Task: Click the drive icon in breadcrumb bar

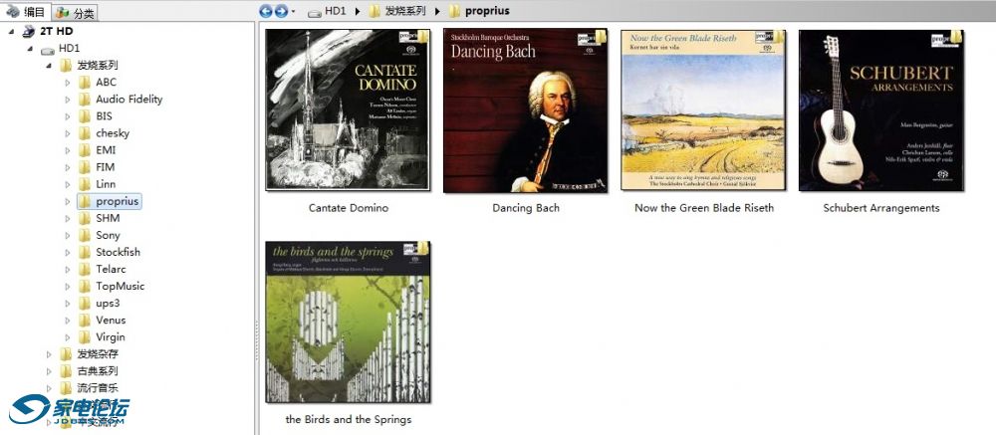Action: [x=314, y=12]
